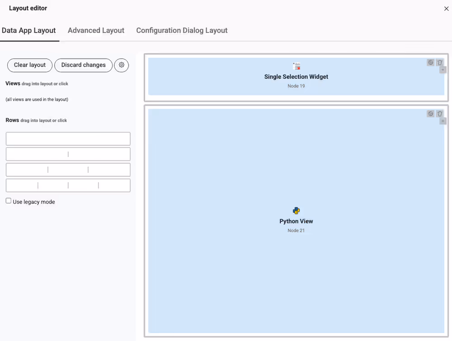Add column via plus in Python View row
452x341 pixels.
[x=443, y=121]
